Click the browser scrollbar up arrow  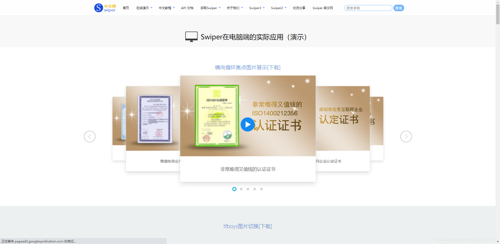498,2
